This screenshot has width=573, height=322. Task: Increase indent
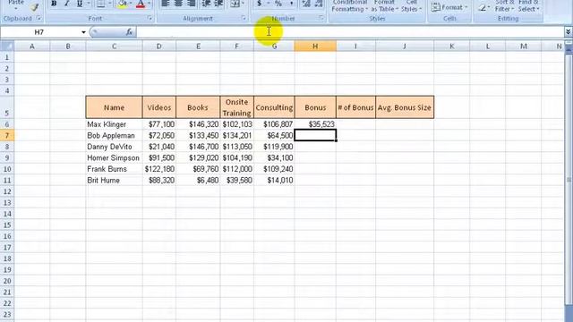218,4
